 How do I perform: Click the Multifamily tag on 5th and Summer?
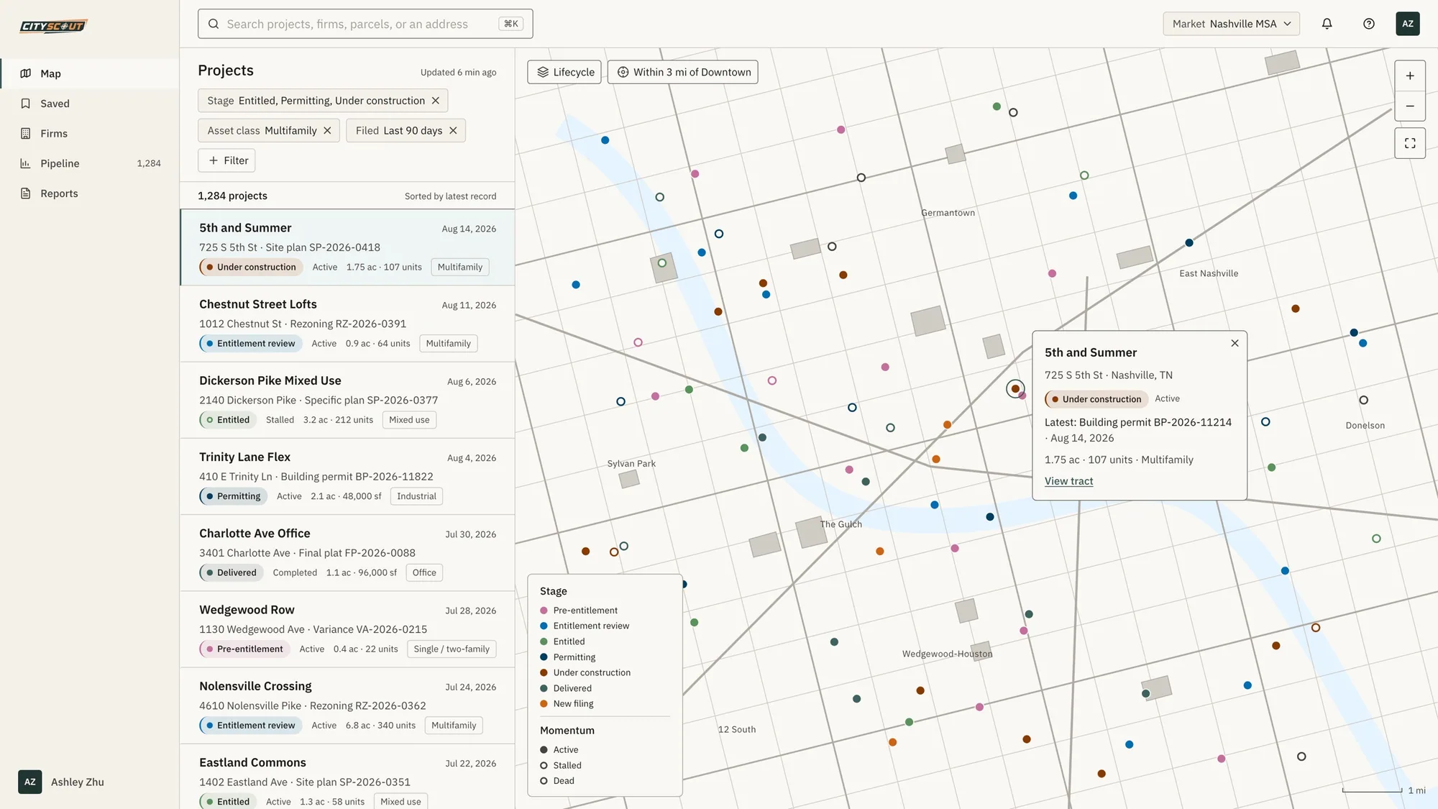tap(460, 267)
